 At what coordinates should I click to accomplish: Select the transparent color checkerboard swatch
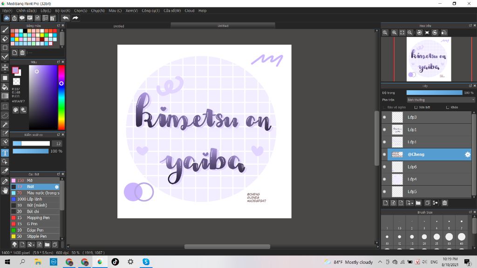coord(16,81)
